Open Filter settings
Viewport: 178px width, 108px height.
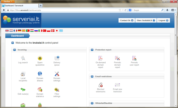pos(57,92)
